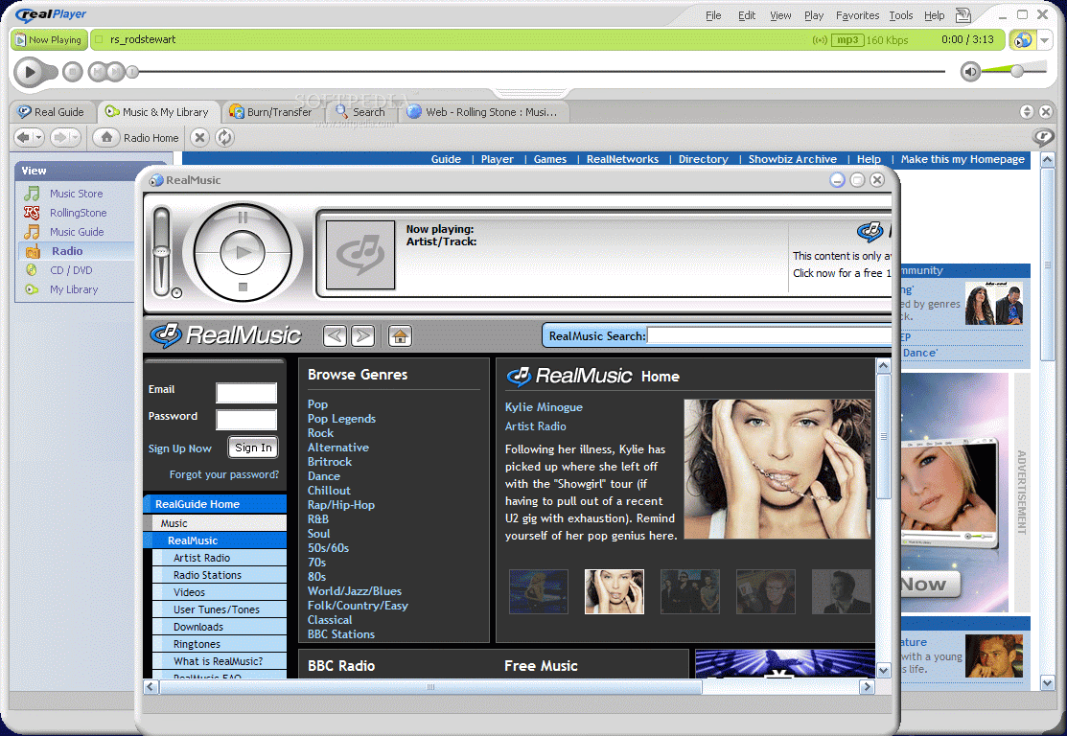Switch to Music & My Library tab

[x=157, y=111]
